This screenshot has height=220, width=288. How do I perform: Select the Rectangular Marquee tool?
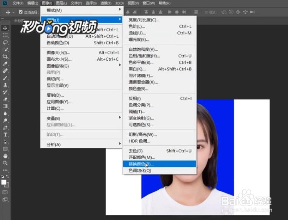[5, 35]
